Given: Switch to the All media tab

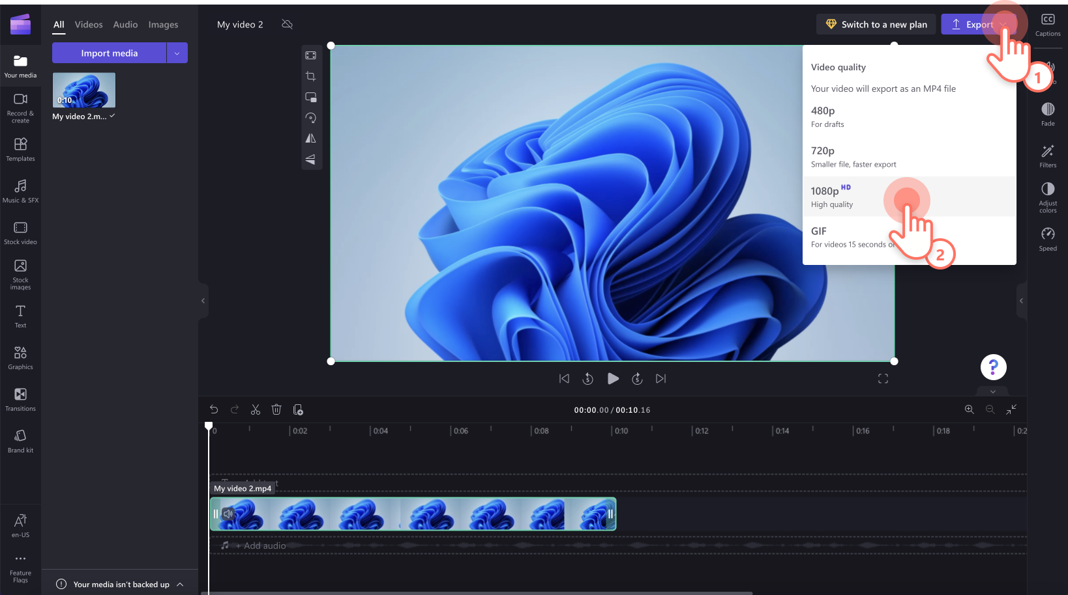Looking at the screenshot, I should tap(59, 25).
